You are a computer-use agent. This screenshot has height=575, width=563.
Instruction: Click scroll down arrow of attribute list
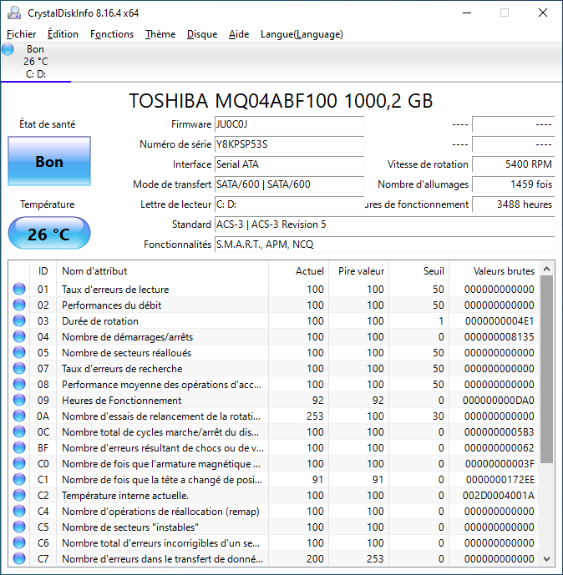(x=546, y=559)
